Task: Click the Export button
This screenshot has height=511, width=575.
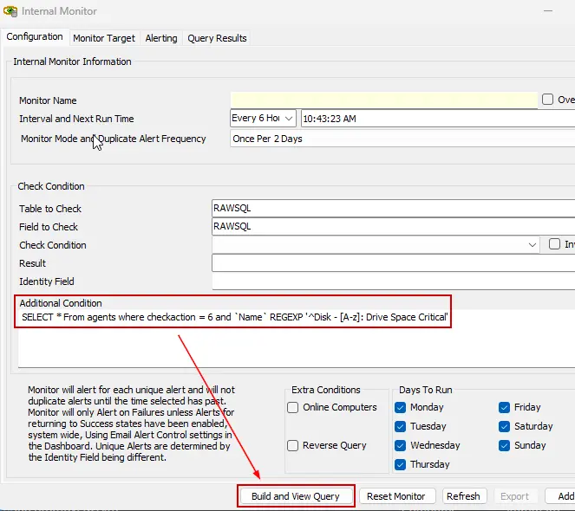Action: pos(514,496)
